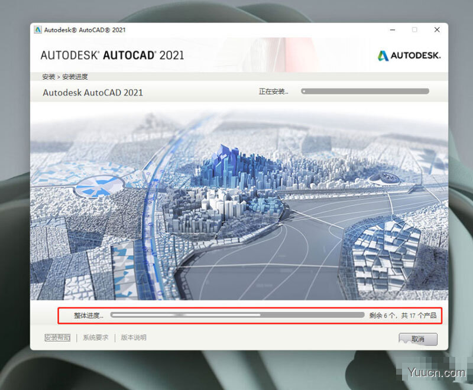Click the 整体进度.. label
This screenshot has width=473, height=390.
pyautogui.click(x=88, y=316)
